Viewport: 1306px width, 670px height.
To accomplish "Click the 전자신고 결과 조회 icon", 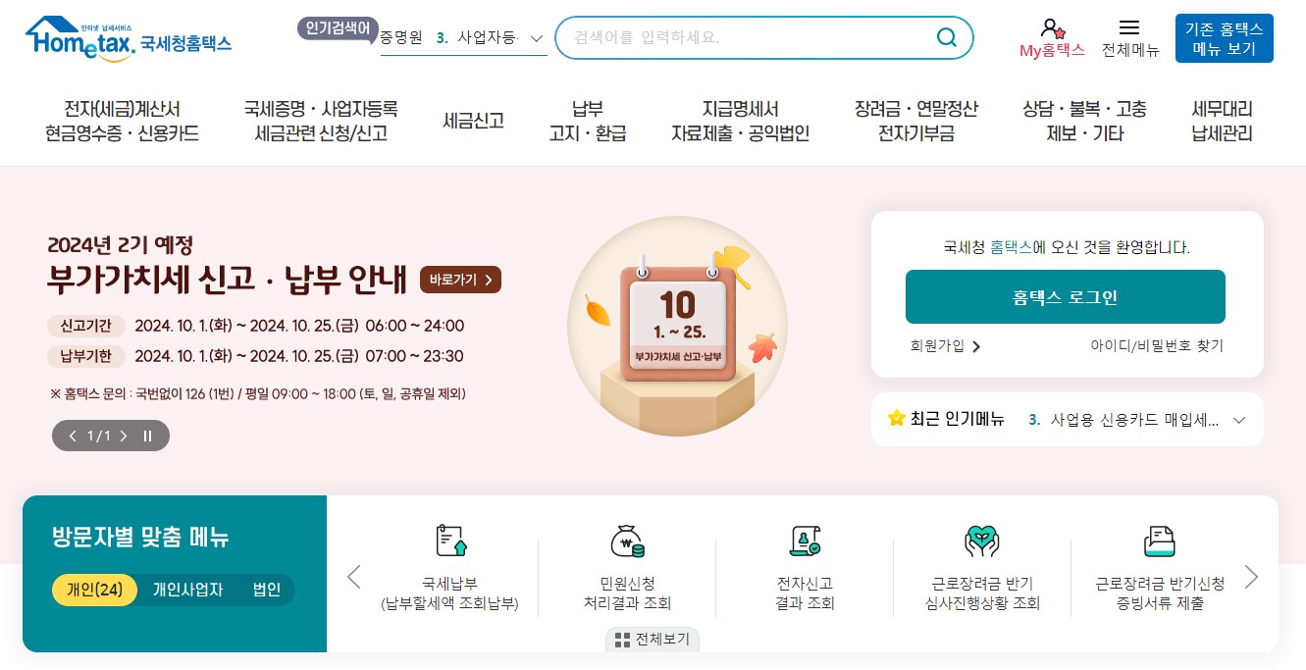I will pyautogui.click(x=805, y=541).
